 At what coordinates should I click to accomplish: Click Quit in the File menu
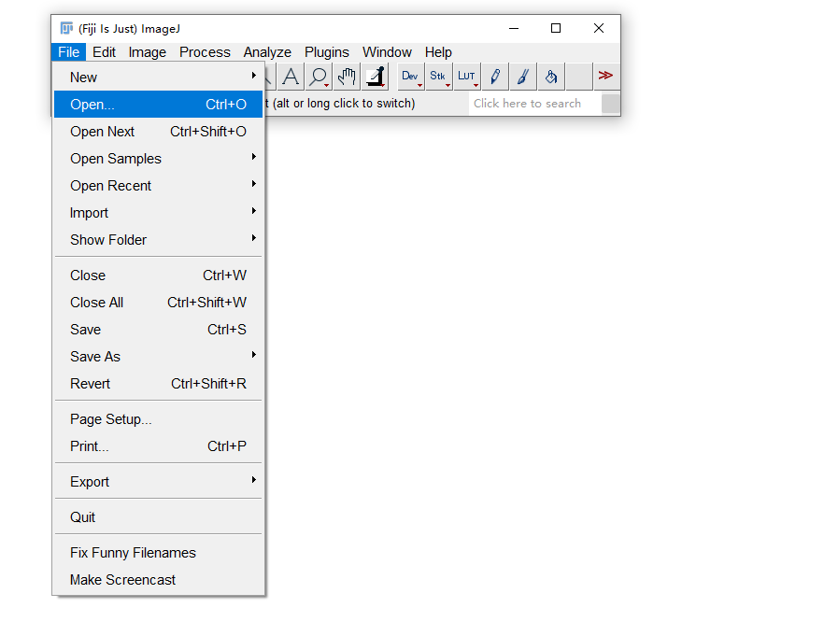click(x=83, y=517)
